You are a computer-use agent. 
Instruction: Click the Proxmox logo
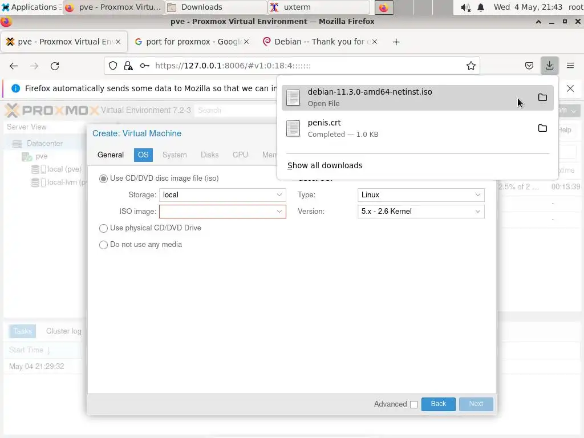point(52,110)
